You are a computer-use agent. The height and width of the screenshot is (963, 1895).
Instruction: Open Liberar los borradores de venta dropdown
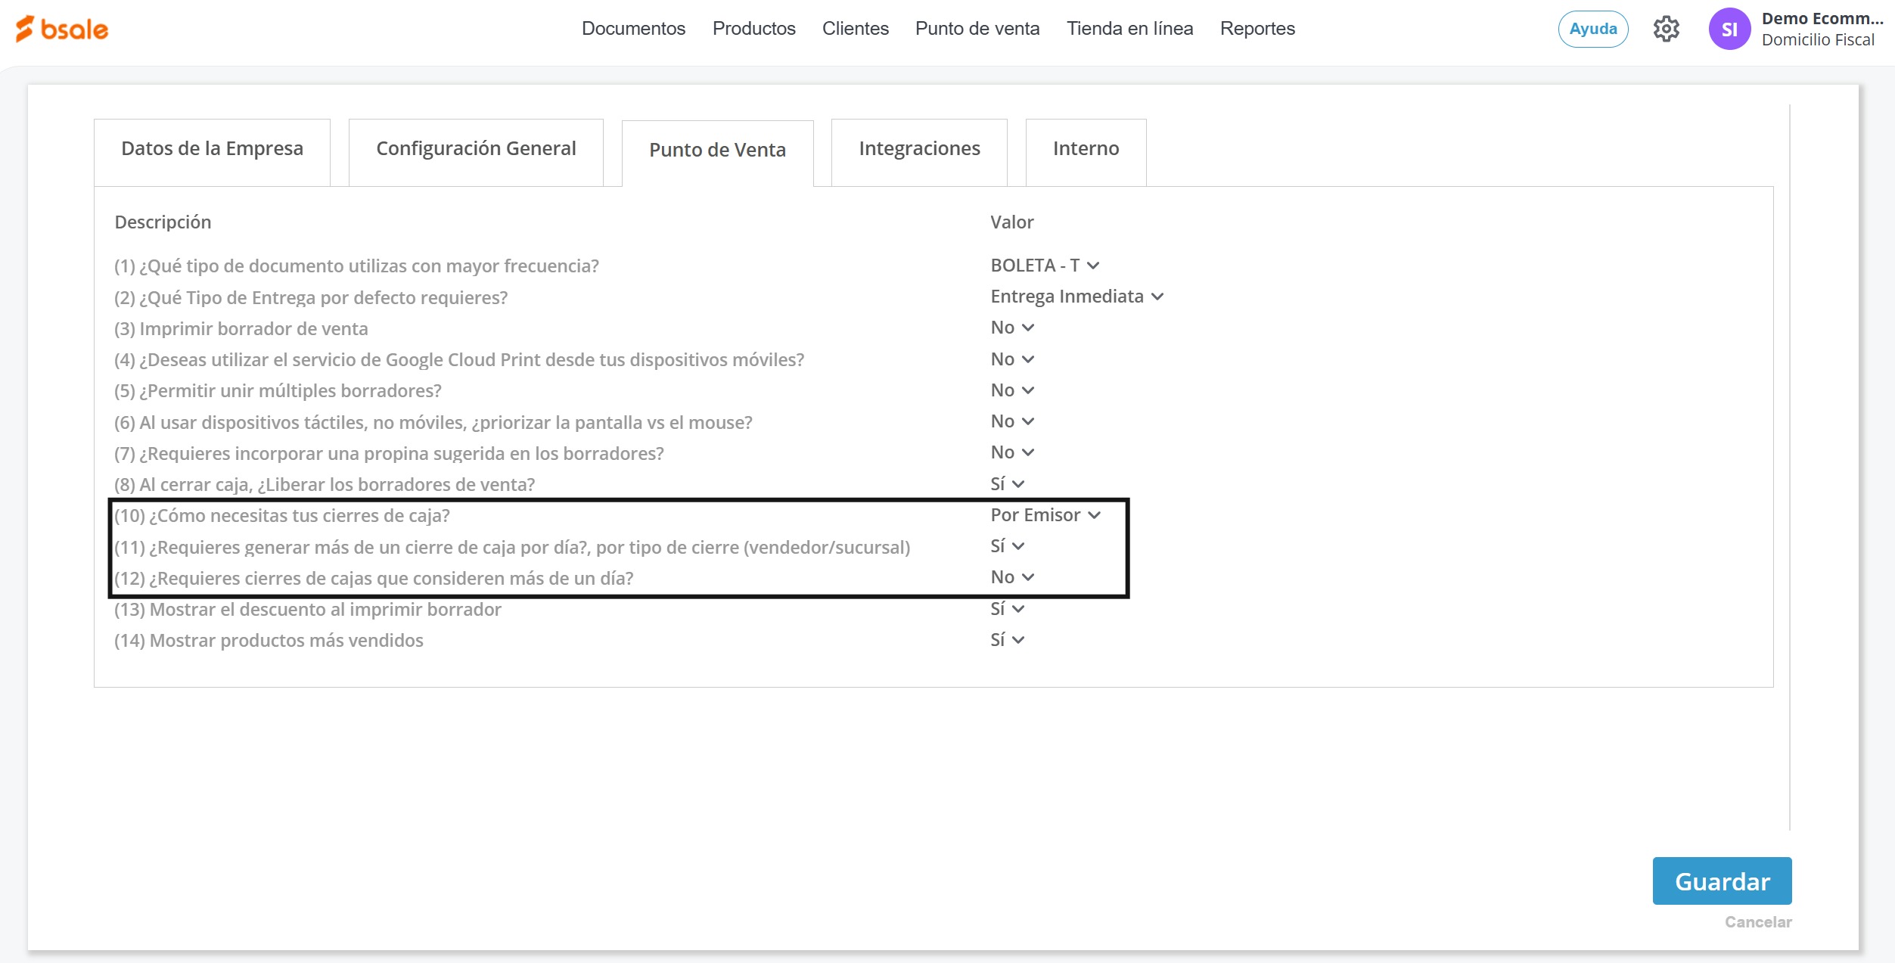click(x=1007, y=484)
